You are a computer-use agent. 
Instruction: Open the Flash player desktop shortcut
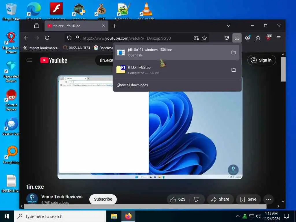point(56,11)
